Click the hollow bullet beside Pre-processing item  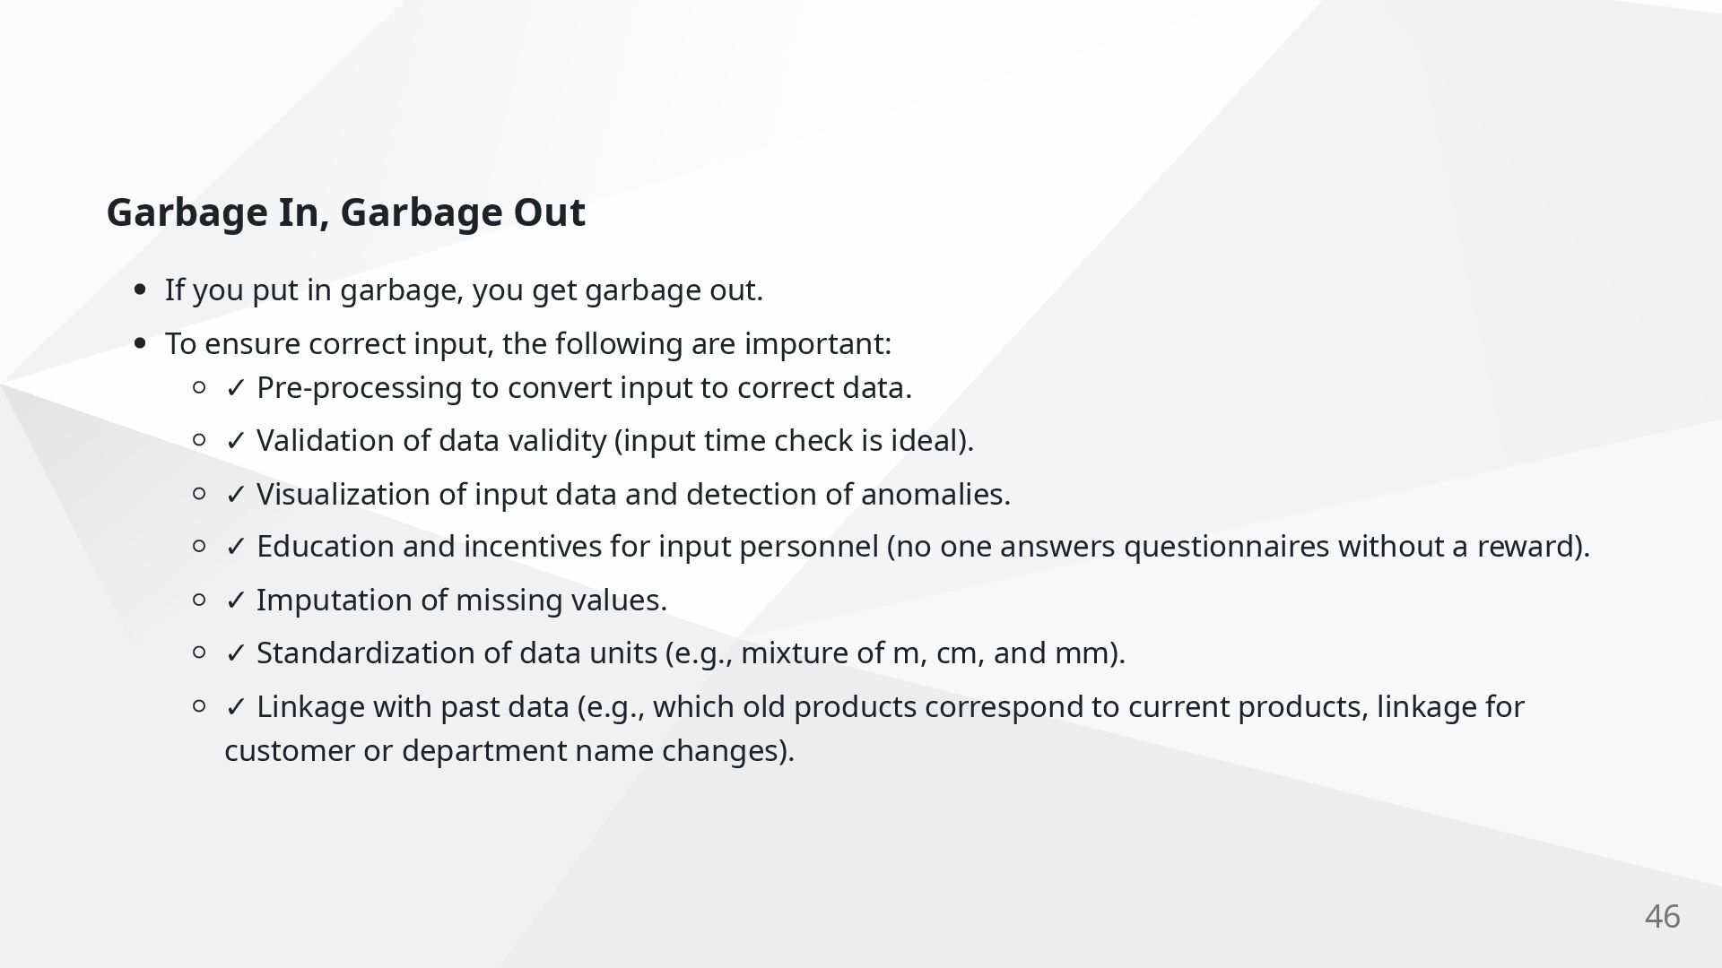click(200, 388)
